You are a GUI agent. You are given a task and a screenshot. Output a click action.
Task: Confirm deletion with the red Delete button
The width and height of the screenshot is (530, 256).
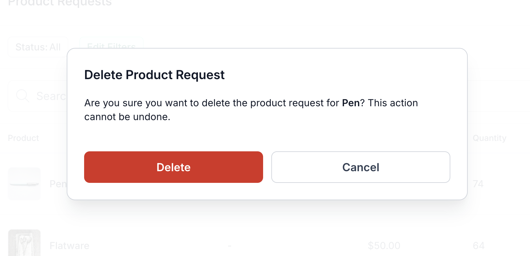[174, 167]
